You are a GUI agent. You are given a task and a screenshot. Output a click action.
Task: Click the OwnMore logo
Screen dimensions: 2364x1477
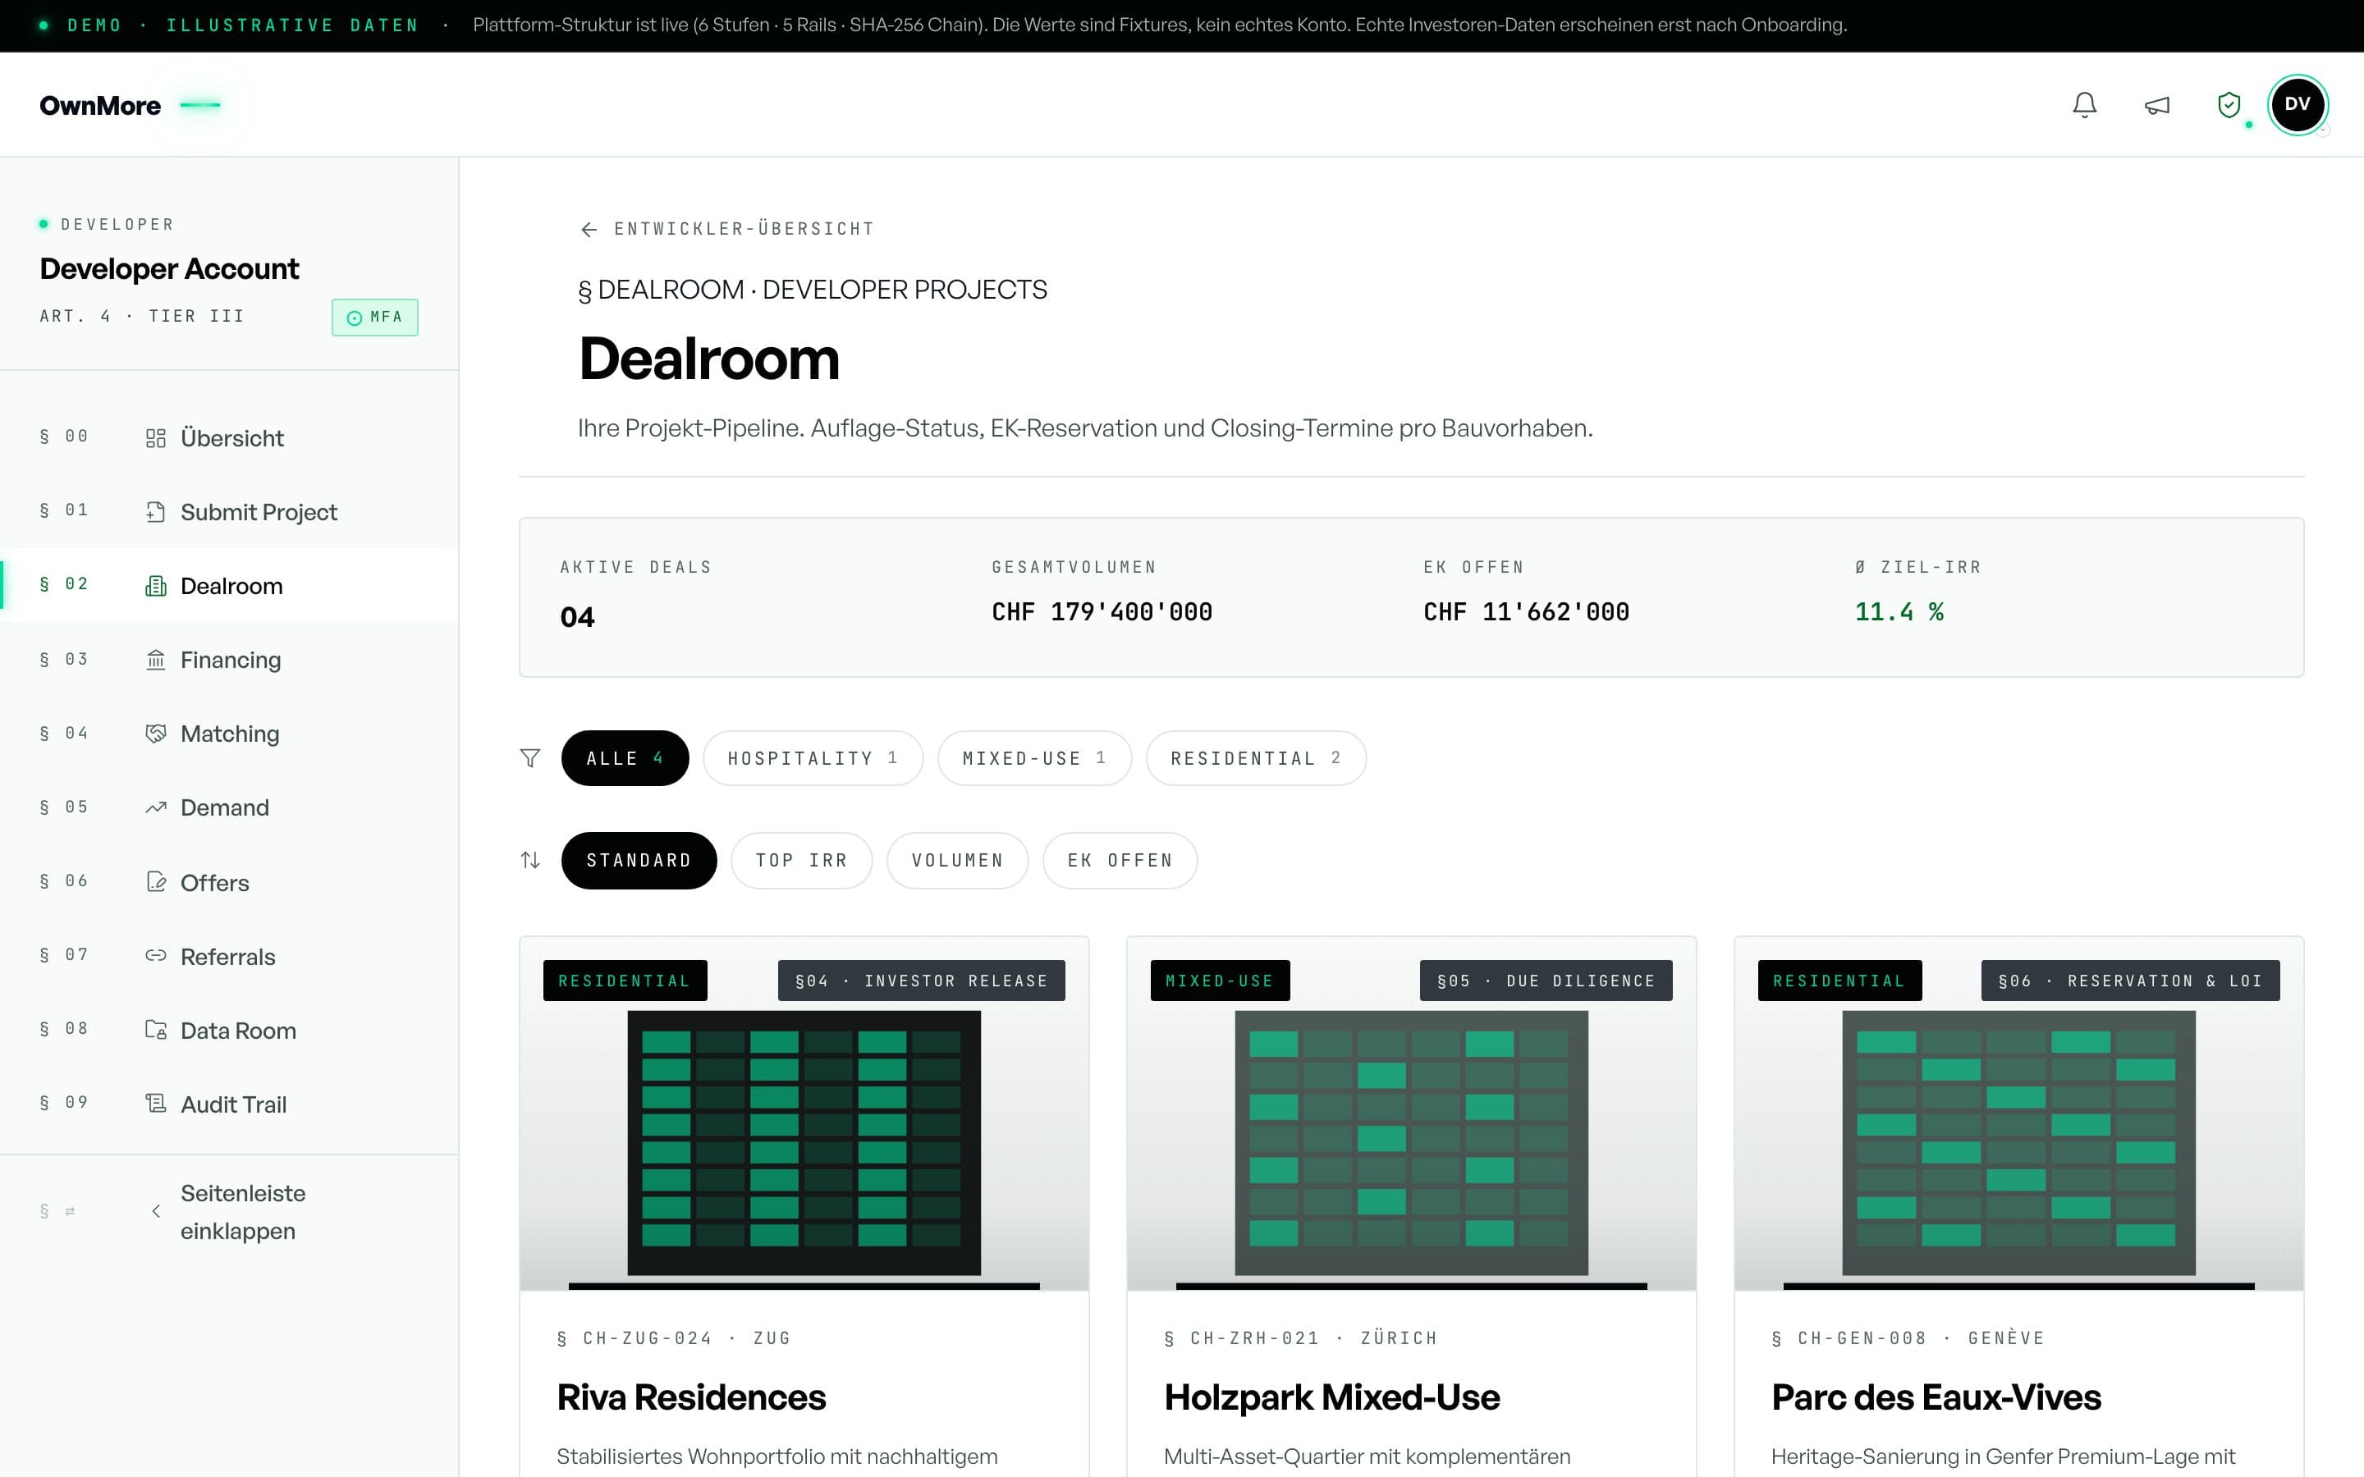101,106
